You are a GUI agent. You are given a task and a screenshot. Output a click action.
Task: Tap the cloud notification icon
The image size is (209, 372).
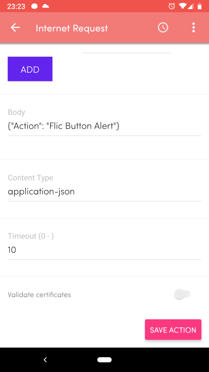pyautogui.click(x=45, y=6)
